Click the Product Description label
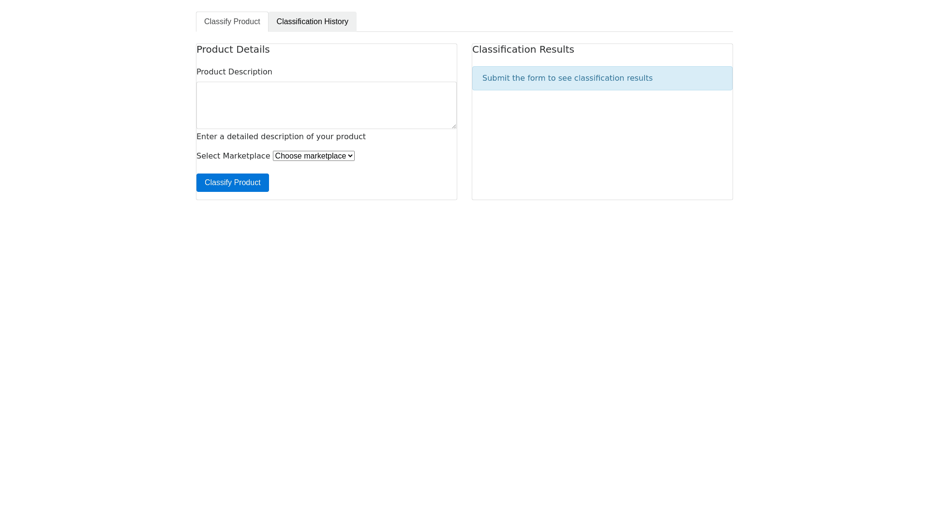Screen dimensions: 929x522 (234, 72)
